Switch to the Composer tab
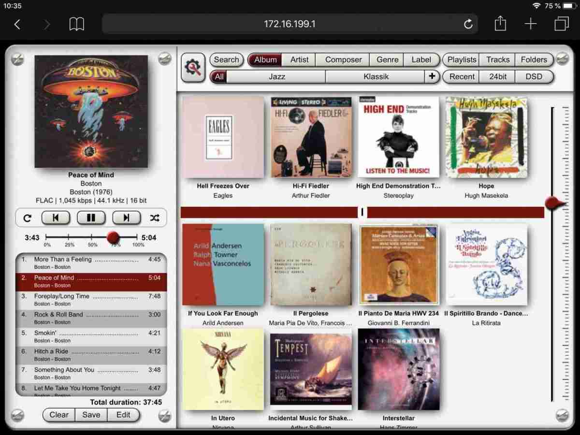 click(x=343, y=60)
